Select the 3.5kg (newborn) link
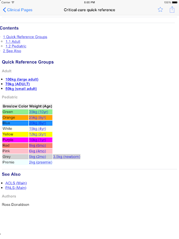 pyautogui.click(x=67, y=157)
